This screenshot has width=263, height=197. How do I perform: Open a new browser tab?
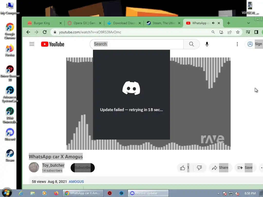(228, 23)
